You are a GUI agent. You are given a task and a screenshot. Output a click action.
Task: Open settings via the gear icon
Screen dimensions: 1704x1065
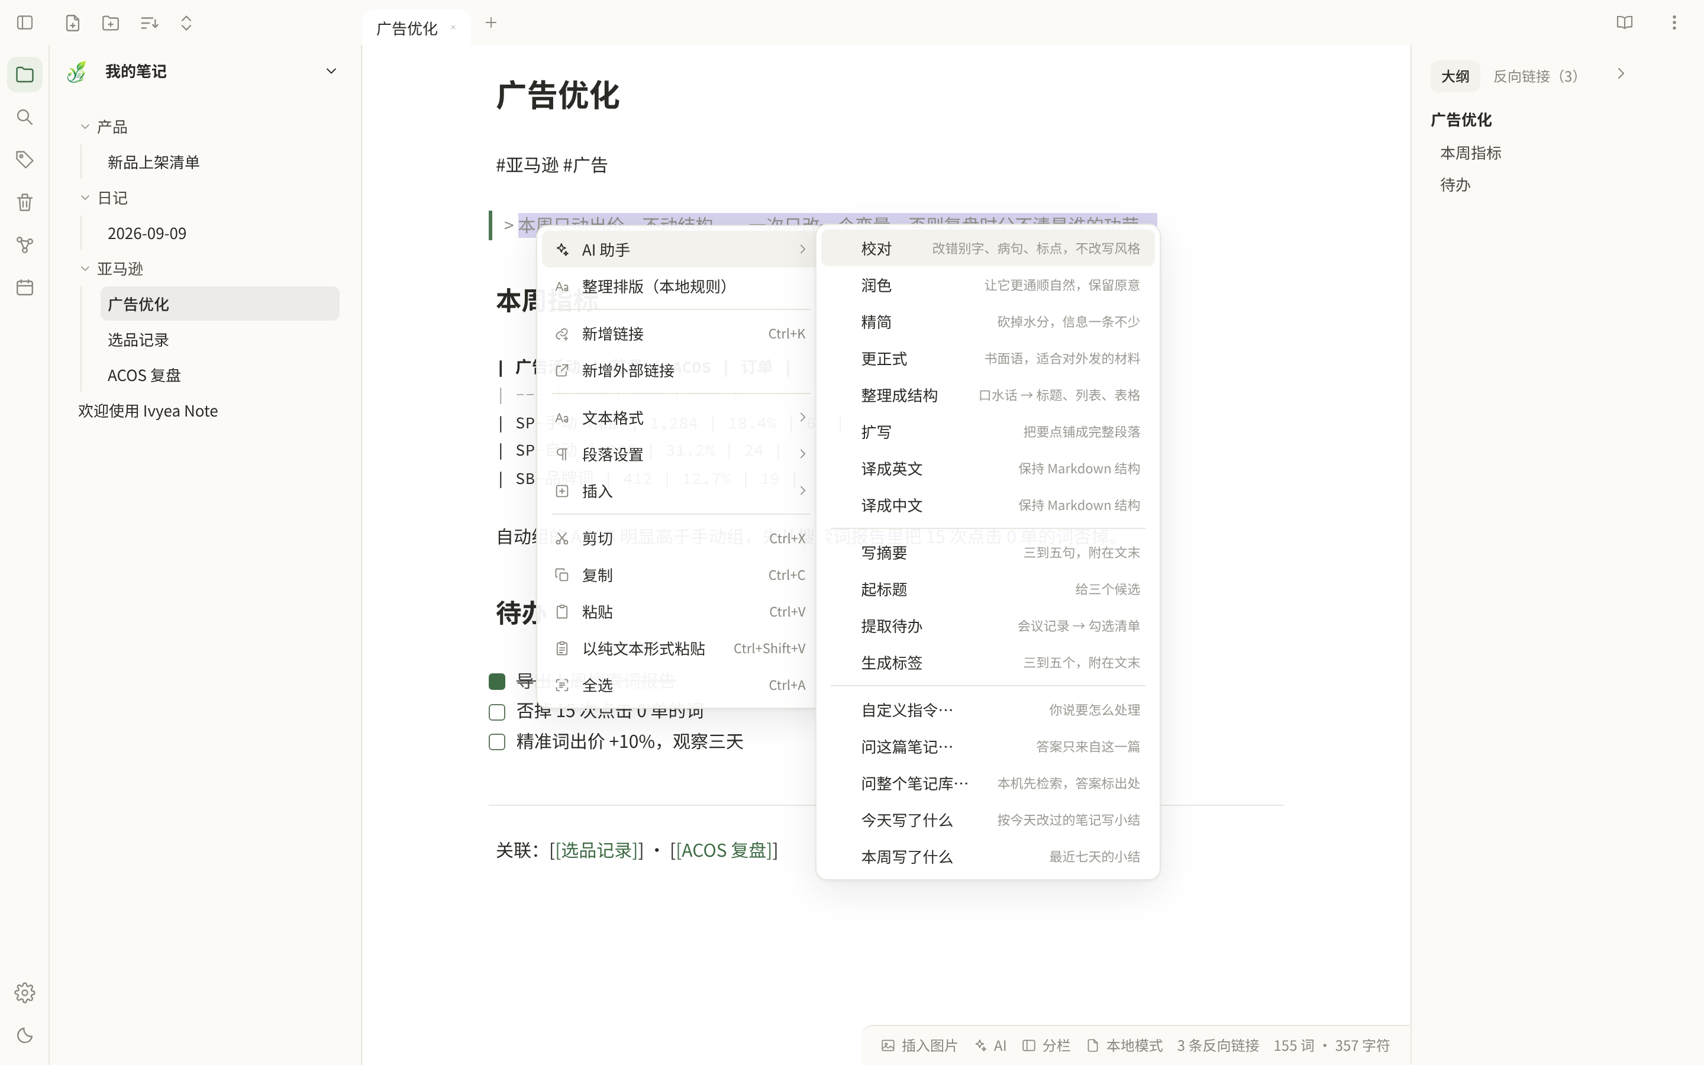click(x=25, y=992)
